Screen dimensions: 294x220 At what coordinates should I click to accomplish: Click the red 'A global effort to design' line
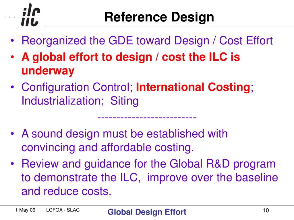131,57
